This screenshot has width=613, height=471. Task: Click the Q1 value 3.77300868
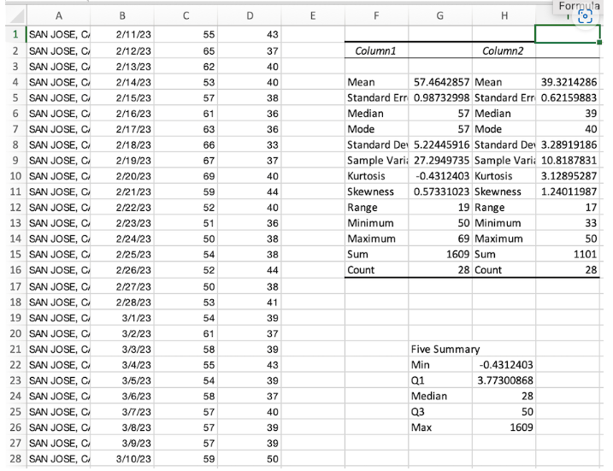coord(504,380)
